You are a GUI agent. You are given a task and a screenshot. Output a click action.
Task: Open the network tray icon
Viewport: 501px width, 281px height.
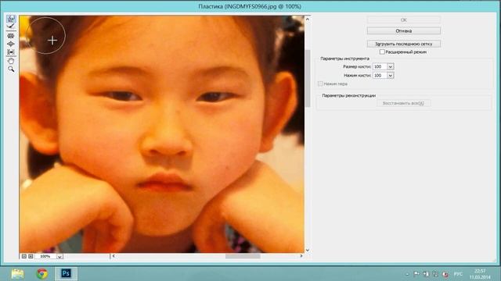[435, 274]
